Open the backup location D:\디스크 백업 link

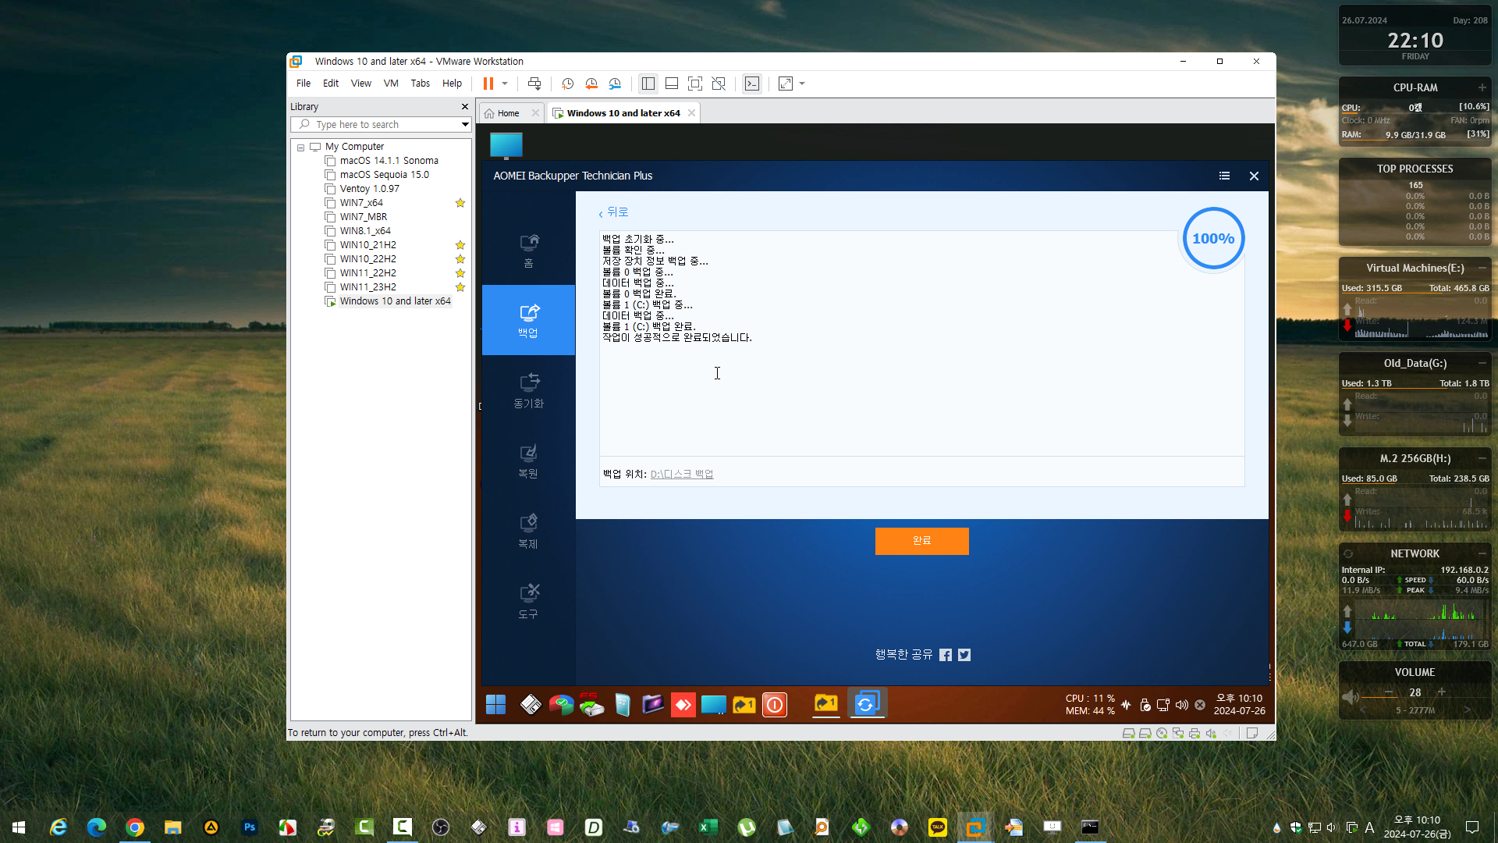pos(682,474)
